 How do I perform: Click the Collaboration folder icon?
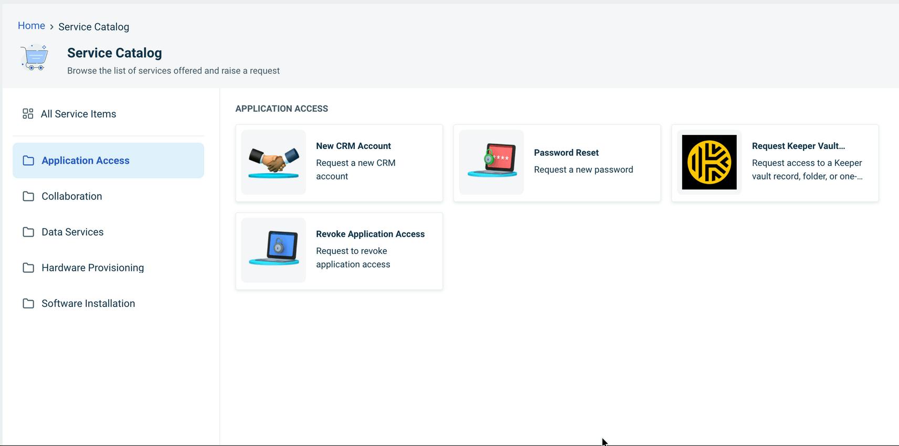coord(28,196)
